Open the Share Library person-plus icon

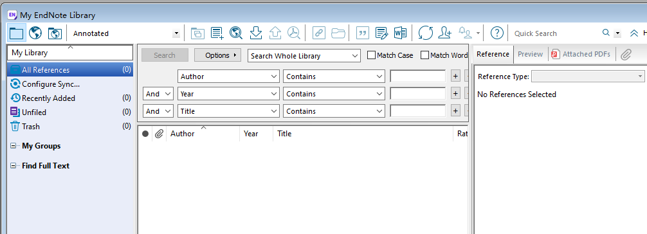(445, 33)
